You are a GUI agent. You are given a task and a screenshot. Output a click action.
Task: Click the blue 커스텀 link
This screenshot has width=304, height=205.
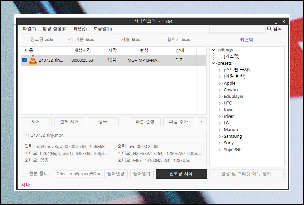pyautogui.click(x=246, y=40)
